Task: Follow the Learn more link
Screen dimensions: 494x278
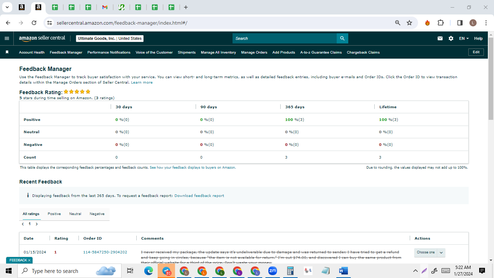Action: pos(142,83)
